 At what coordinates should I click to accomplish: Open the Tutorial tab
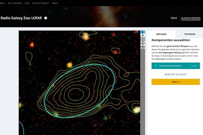(190, 34)
